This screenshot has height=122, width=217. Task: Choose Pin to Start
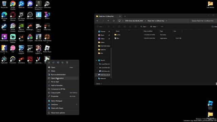pyautogui.click(x=63, y=82)
